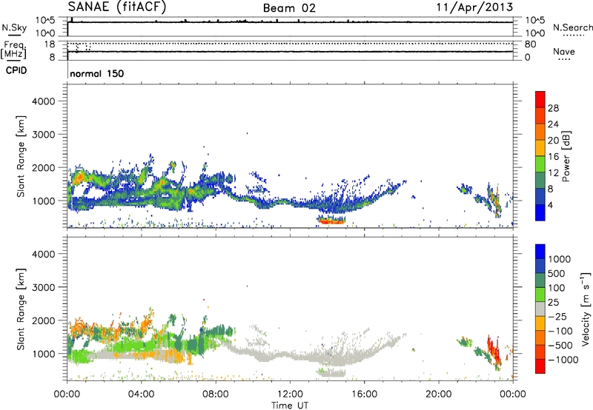Viewport: 593px width, 410px height.
Task: Click the 11/Apr/2013 date label
Action: [474, 7]
